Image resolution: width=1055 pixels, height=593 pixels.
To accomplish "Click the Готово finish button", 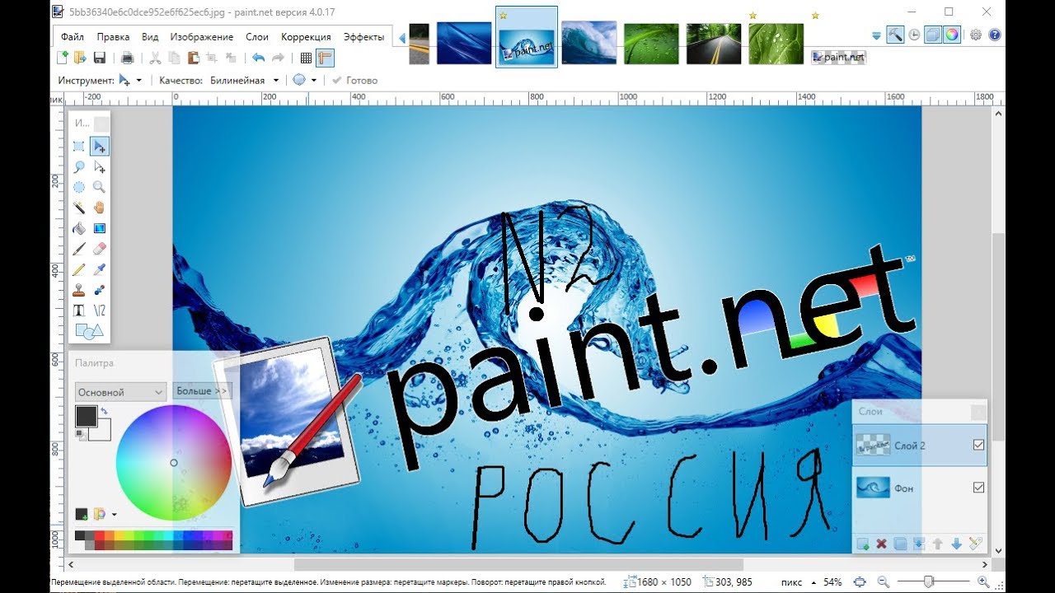I will 354,80.
